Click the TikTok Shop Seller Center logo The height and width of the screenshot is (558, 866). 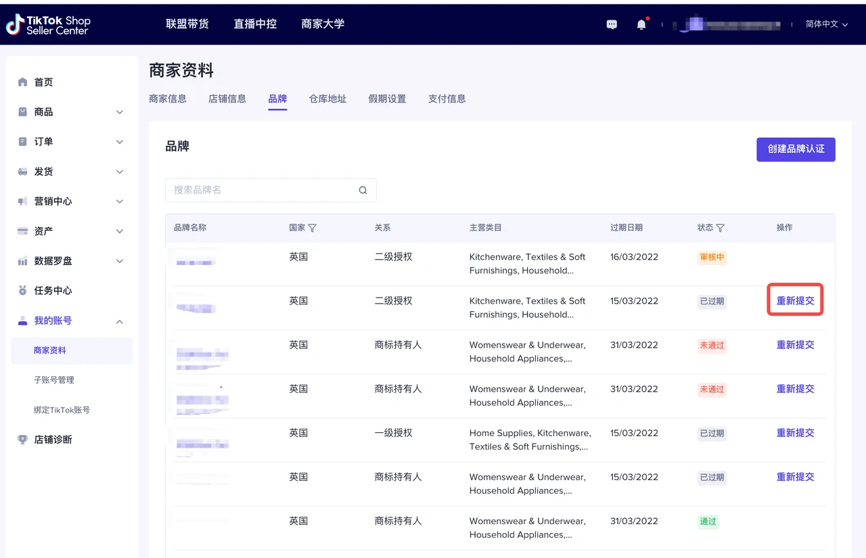pos(48,25)
